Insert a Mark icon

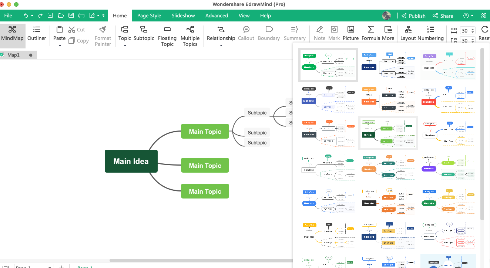click(x=334, y=33)
